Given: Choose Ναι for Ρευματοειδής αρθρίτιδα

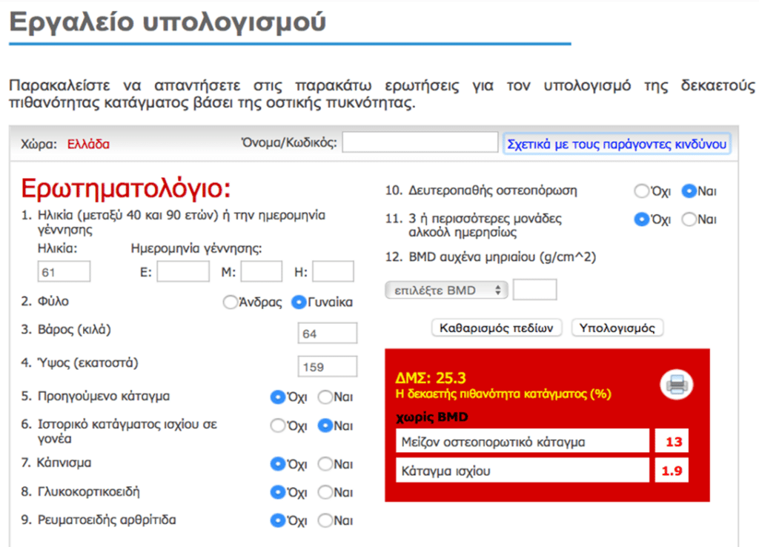Looking at the screenshot, I should coord(325,521).
